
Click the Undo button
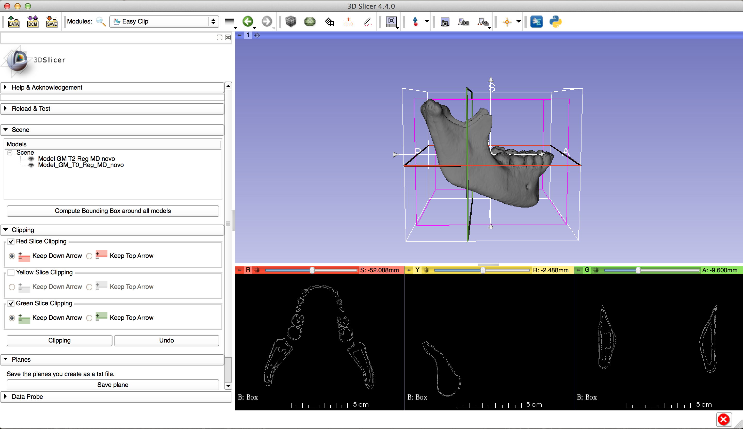[166, 341]
